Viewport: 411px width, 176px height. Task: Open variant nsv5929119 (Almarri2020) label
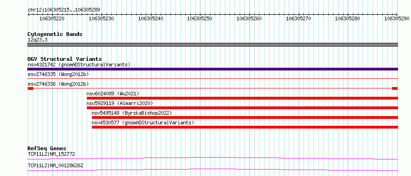(120, 103)
